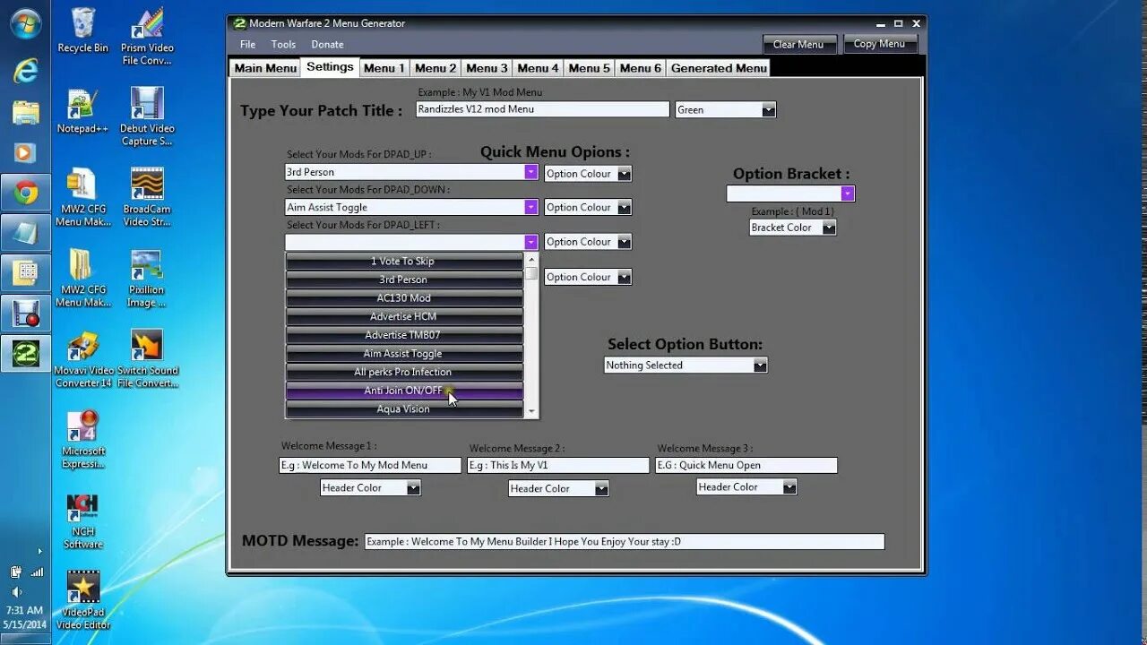
Task: Open Prism Video File Converter icon
Action: [x=147, y=37]
